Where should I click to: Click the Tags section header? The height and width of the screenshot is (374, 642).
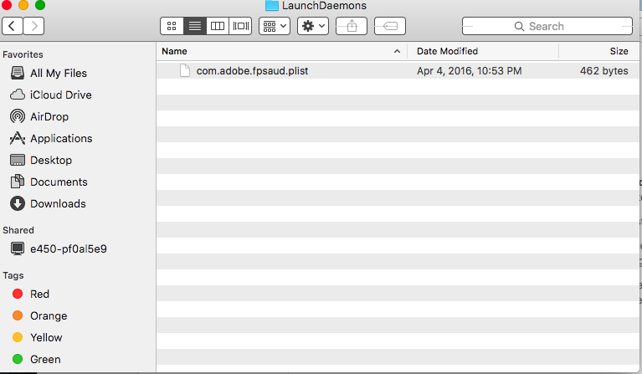point(13,275)
